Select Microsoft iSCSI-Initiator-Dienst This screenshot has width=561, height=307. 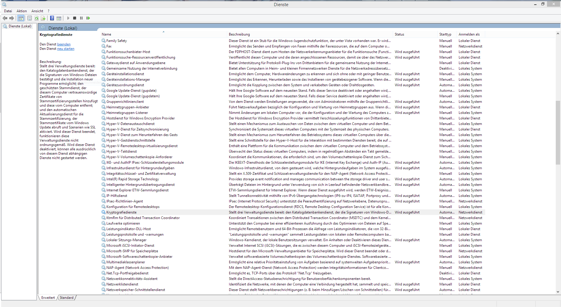(293, 246)
